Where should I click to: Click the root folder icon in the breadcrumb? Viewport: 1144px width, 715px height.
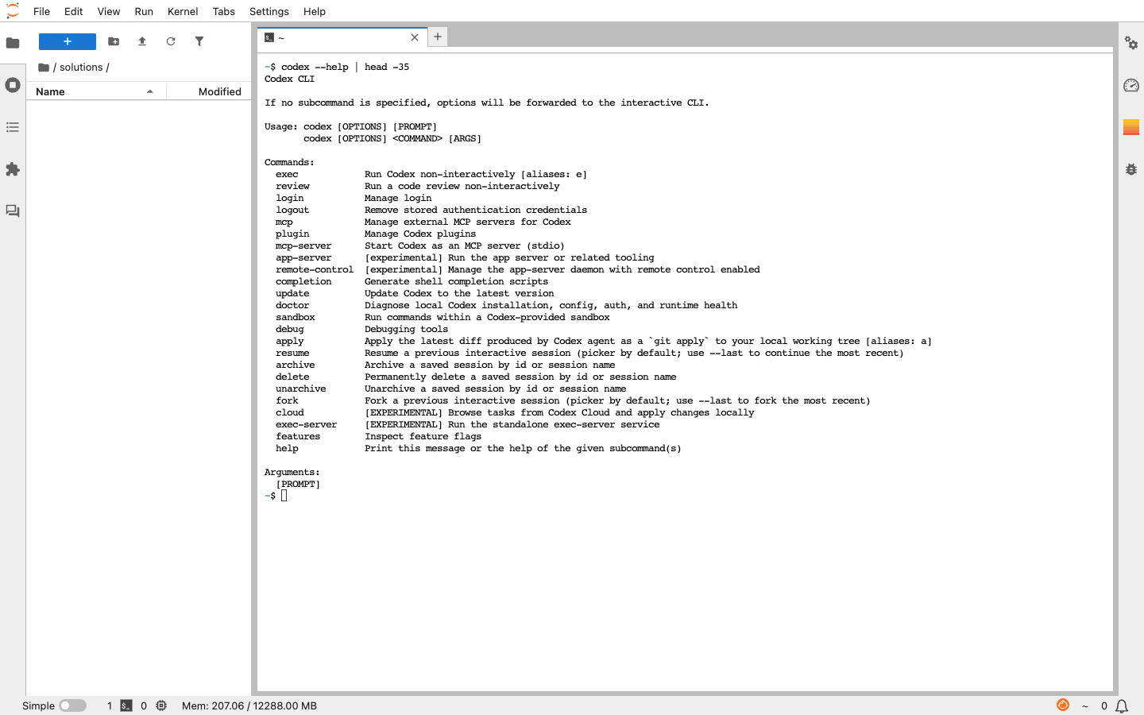click(44, 68)
